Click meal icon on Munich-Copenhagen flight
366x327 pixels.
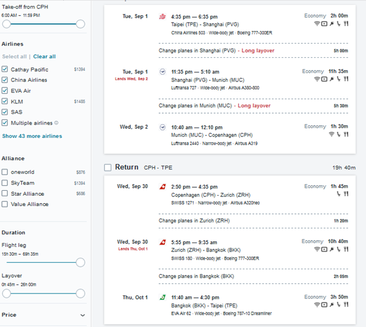[346, 134]
